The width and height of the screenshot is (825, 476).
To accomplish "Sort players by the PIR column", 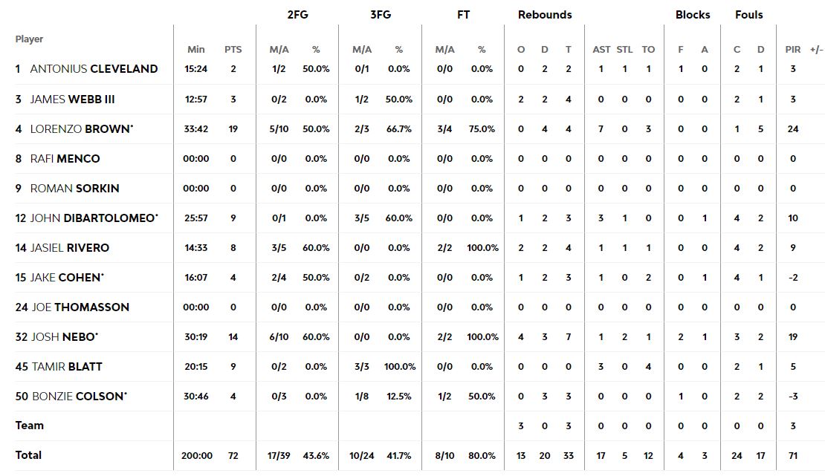I will pyautogui.click(x=793, y=50).
